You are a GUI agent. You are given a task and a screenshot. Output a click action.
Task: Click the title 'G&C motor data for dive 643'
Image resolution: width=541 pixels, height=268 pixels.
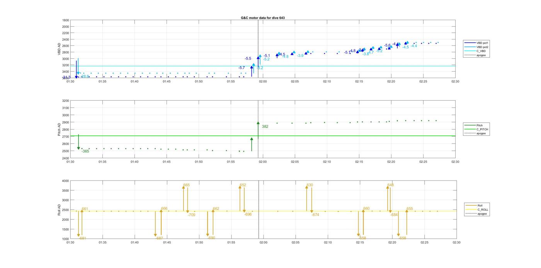pos(262,18)
